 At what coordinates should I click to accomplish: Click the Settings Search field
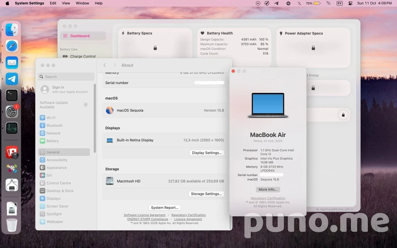point(66,77)
